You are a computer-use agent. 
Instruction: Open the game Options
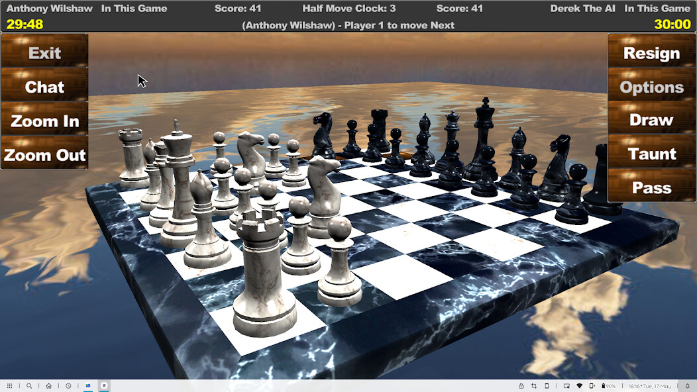click(651, 87)
